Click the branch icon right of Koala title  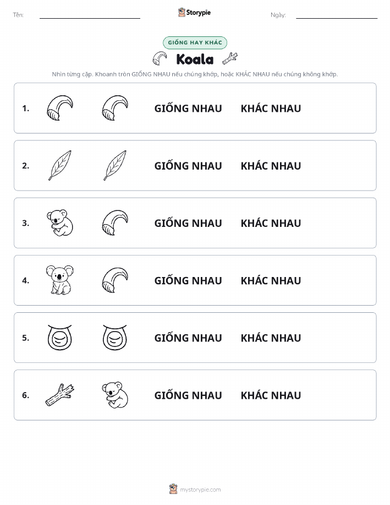[x=230, y=58]
